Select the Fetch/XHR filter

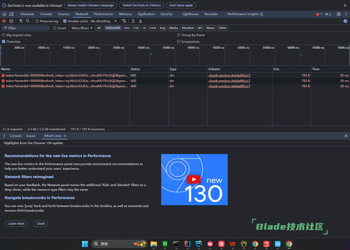[x=113, y=28]
